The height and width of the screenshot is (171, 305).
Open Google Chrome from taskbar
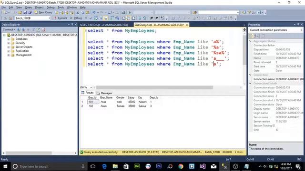(x=181, y=166)
